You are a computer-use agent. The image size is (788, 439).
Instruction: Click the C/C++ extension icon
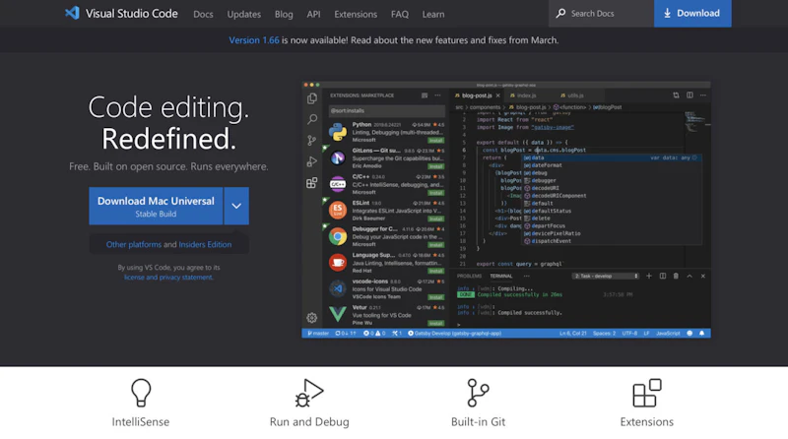pos(338,184)
